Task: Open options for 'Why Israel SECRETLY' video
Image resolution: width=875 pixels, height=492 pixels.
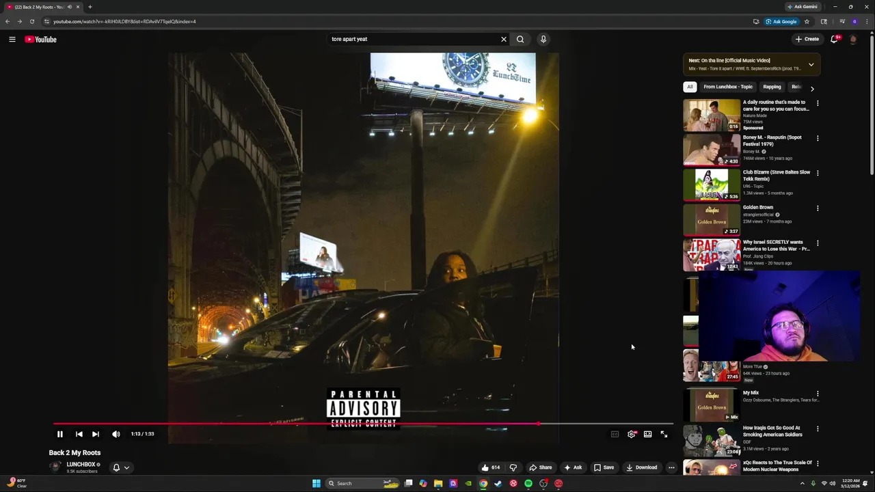Action: pos(818,243)
